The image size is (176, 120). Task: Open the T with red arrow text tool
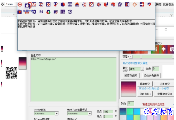(x=56, y=5)
